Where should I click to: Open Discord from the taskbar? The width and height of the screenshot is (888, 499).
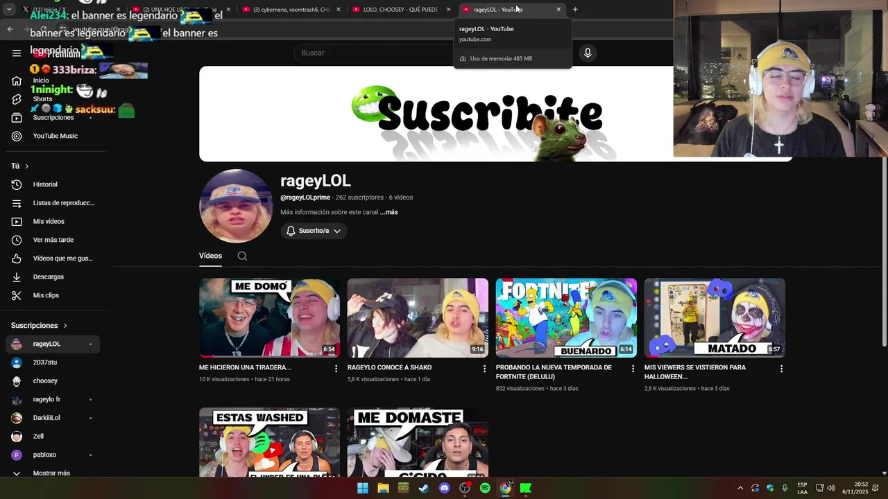(445, 488)
